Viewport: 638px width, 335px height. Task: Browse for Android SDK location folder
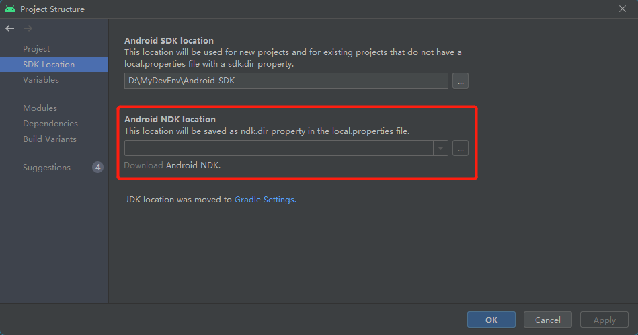[460, 81]
